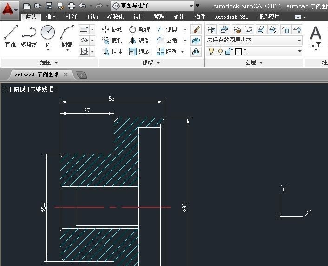Switch to the 插入 ribbon tab
328x266 pixels.
tap(51, 17)
